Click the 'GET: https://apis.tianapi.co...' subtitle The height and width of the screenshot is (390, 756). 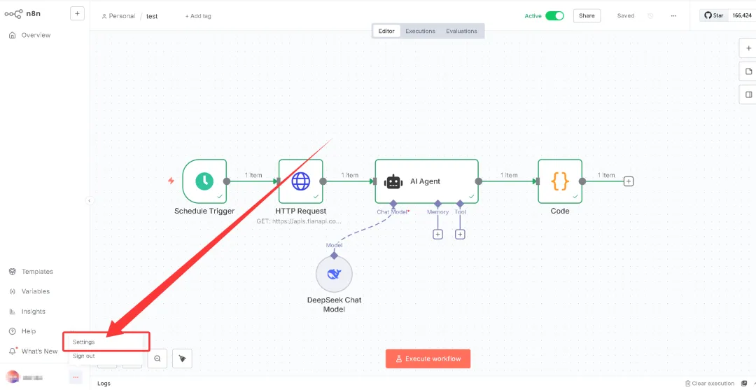point(299,221)
